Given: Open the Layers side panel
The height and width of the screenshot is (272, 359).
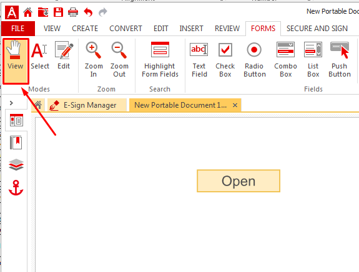Looking at the screenshot, I should (x=16, y=164).
